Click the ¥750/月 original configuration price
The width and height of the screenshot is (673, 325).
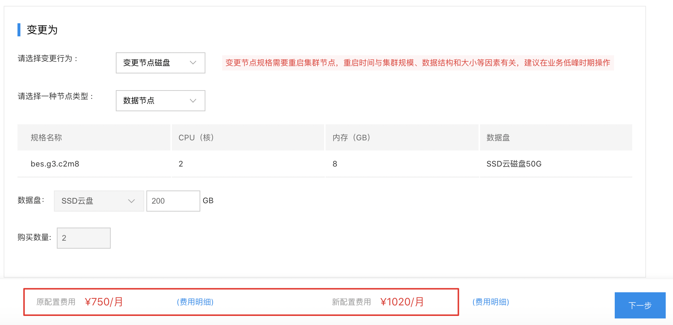(x=104, y=302)
